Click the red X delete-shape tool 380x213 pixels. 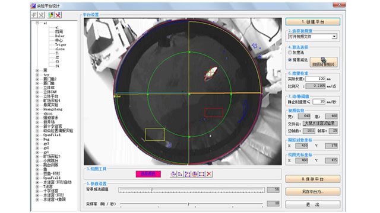coord(209,174)
